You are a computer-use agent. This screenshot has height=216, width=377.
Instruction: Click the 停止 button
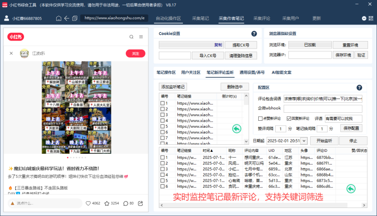353,141
